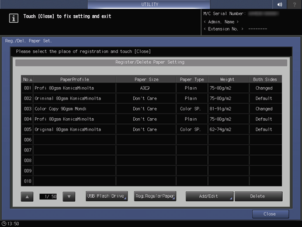Click the Add/Edit button
Screen dimensions: 302x227
pos(209,196)
